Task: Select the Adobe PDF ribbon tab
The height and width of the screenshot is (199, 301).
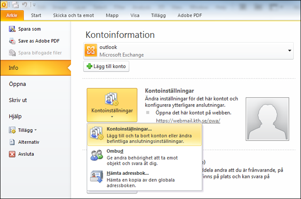Action: click(x=190, y=15)
